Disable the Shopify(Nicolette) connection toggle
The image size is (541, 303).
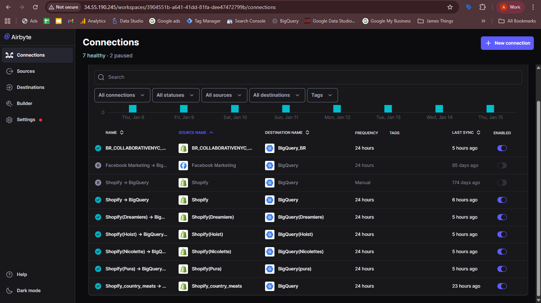click(x=502, y=252)
